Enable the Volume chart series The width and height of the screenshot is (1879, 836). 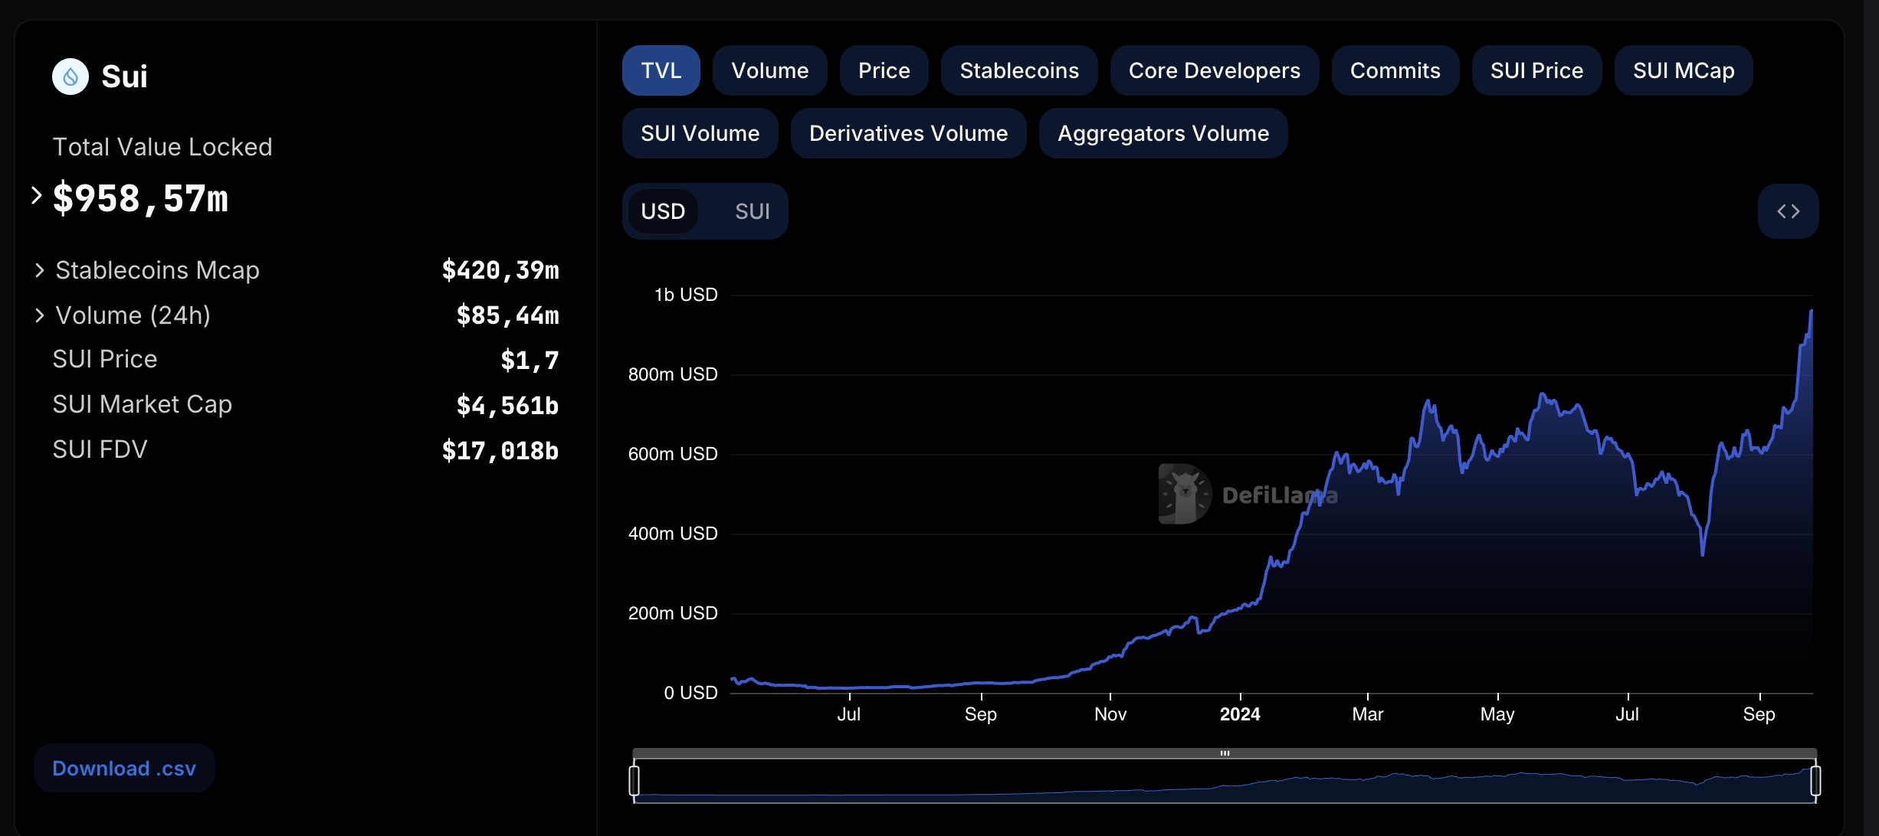(x=769, y=70)
